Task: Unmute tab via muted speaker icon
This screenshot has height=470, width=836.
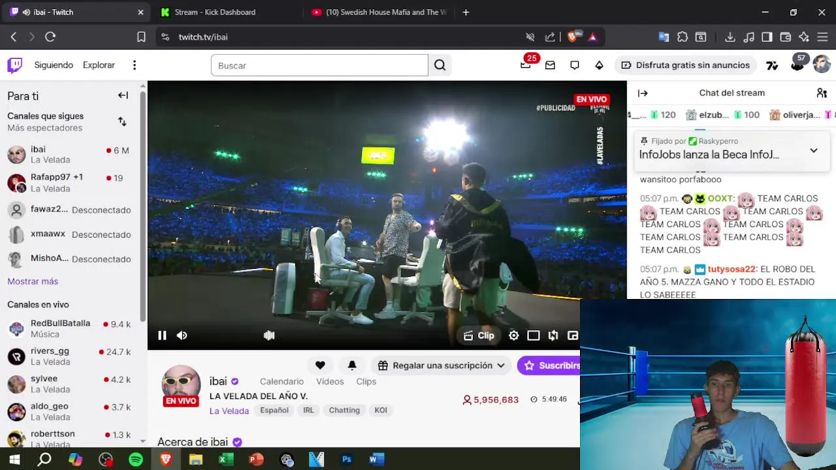Action: pos(530,37)
